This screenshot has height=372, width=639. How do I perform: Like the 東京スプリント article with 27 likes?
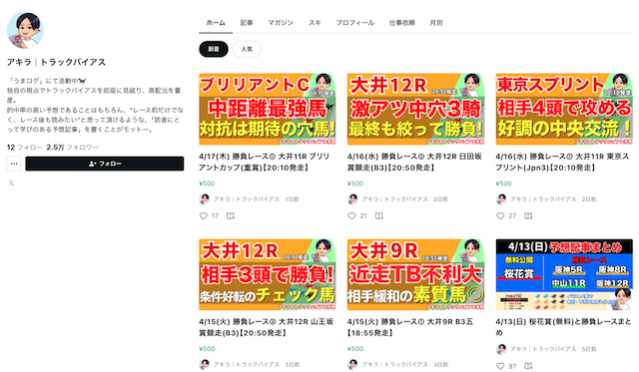(500, 215)
